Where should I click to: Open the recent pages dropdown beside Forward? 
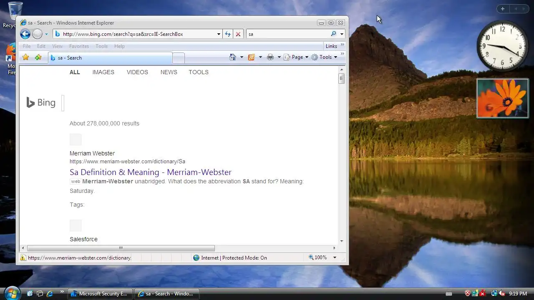coord(46,34)
